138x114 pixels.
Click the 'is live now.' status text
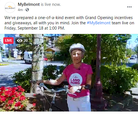[x=51, y=4]
